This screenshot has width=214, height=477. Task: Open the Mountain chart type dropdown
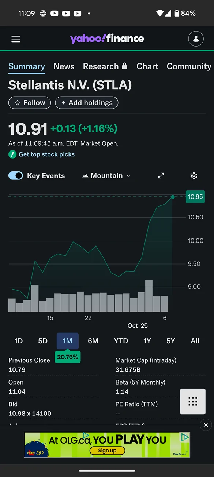point(106,176)
